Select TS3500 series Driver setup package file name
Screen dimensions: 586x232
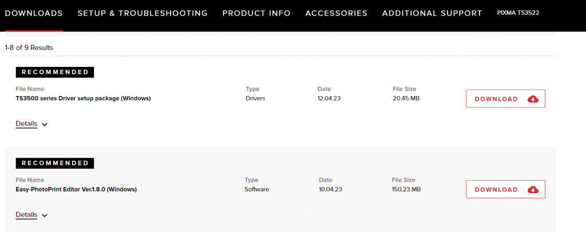click(x=83, y=98)
